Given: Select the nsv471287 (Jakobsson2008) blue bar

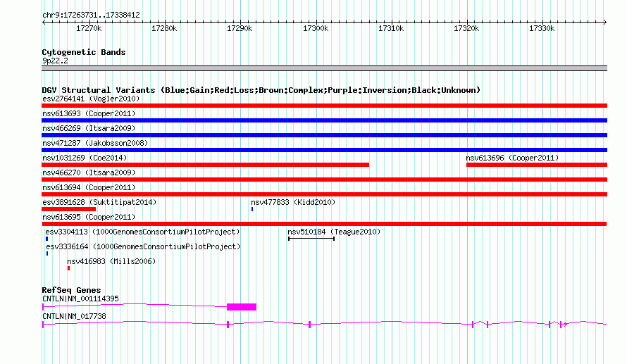Looking at the screenshot, I should tap(324, 150).
